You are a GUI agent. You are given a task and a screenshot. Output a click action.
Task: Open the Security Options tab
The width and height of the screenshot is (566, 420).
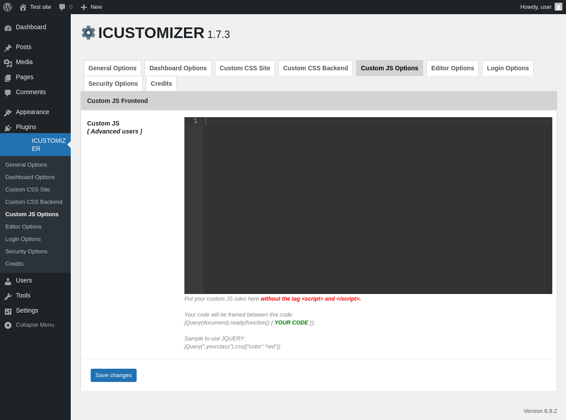[x=113, y=84]
